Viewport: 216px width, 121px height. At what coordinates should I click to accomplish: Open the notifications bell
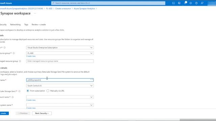(x=185, y=3)
